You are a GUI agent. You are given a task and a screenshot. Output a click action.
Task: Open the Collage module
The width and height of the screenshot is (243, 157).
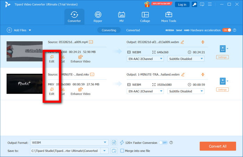(x=145, y=17)
